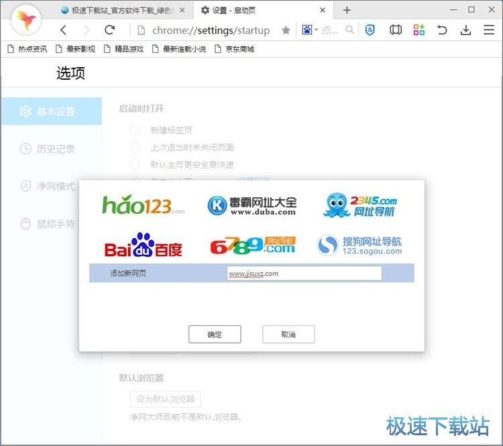Choose the 搜狗网址导航 homepage logo
The height and width of the screenshot is (446, 503).
pos(359,245)
